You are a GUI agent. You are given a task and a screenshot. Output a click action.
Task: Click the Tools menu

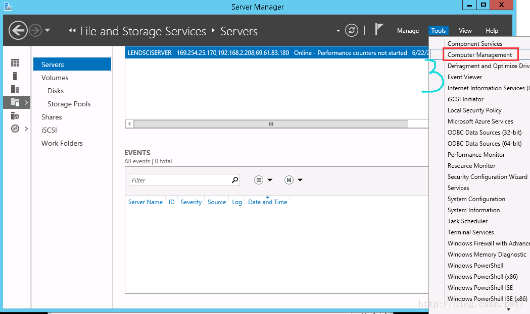[439, 31]
